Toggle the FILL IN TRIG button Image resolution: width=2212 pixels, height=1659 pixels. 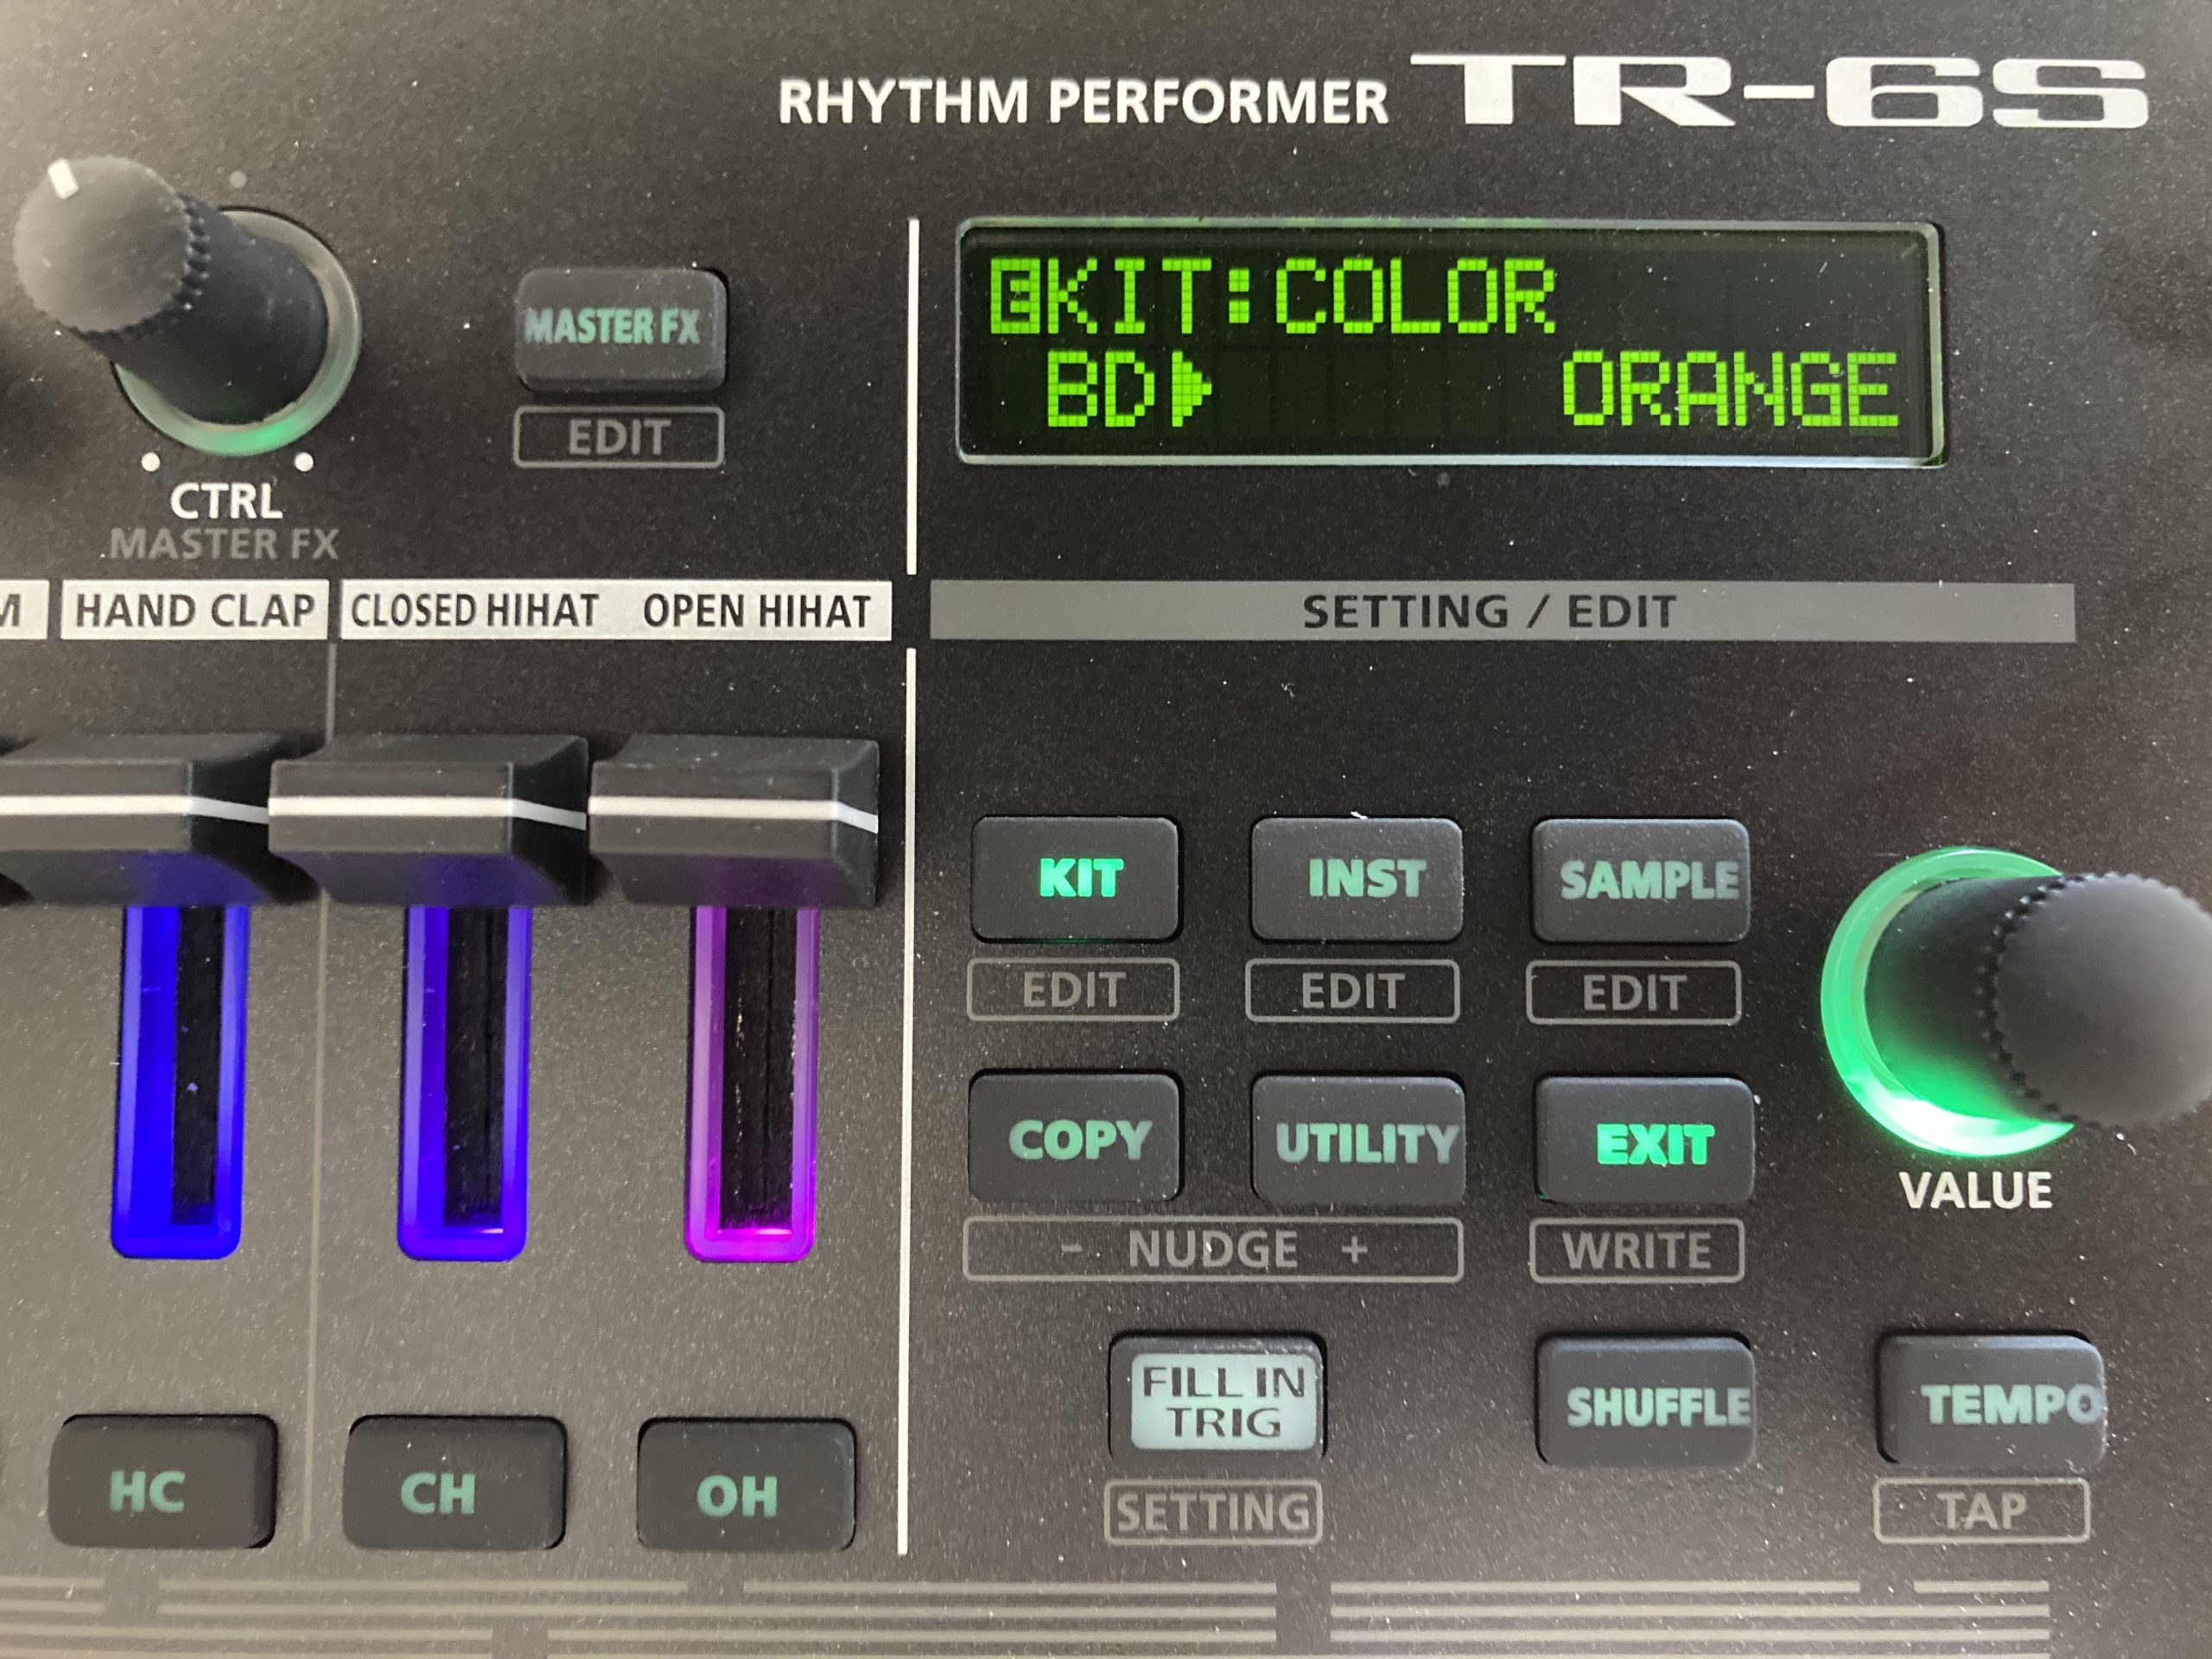[x=1218, y=1397]
